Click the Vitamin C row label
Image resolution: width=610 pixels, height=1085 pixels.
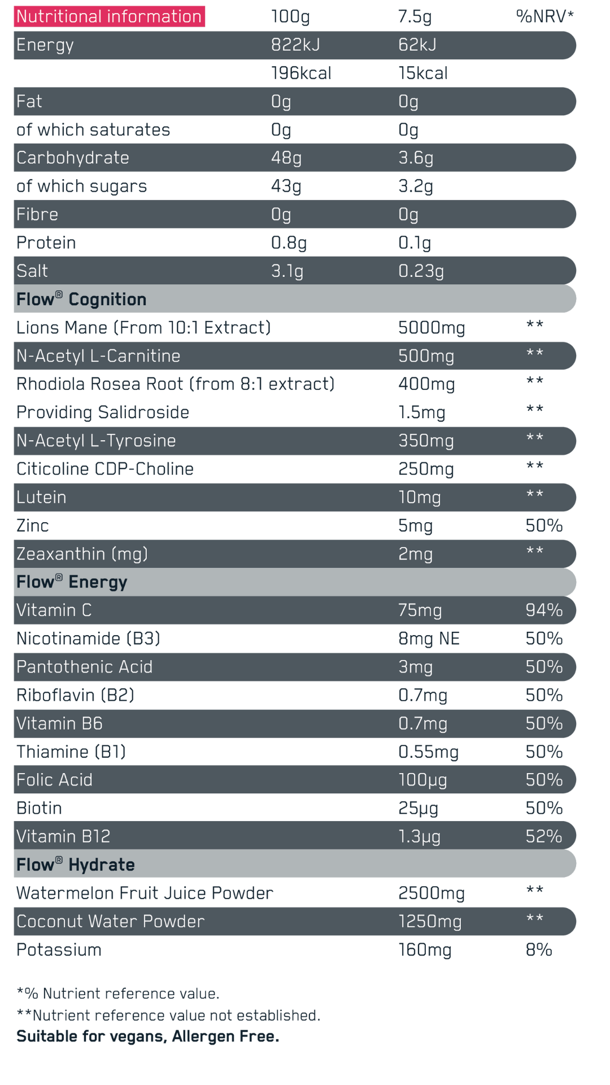pyautogui.click(x=54, y=610)
